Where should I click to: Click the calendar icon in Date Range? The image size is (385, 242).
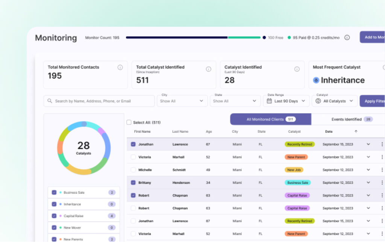(x=269, y=101)
